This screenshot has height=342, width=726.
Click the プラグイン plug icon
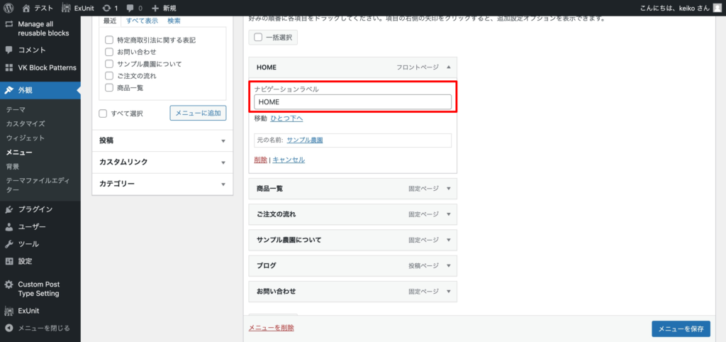tap(9, 209)
